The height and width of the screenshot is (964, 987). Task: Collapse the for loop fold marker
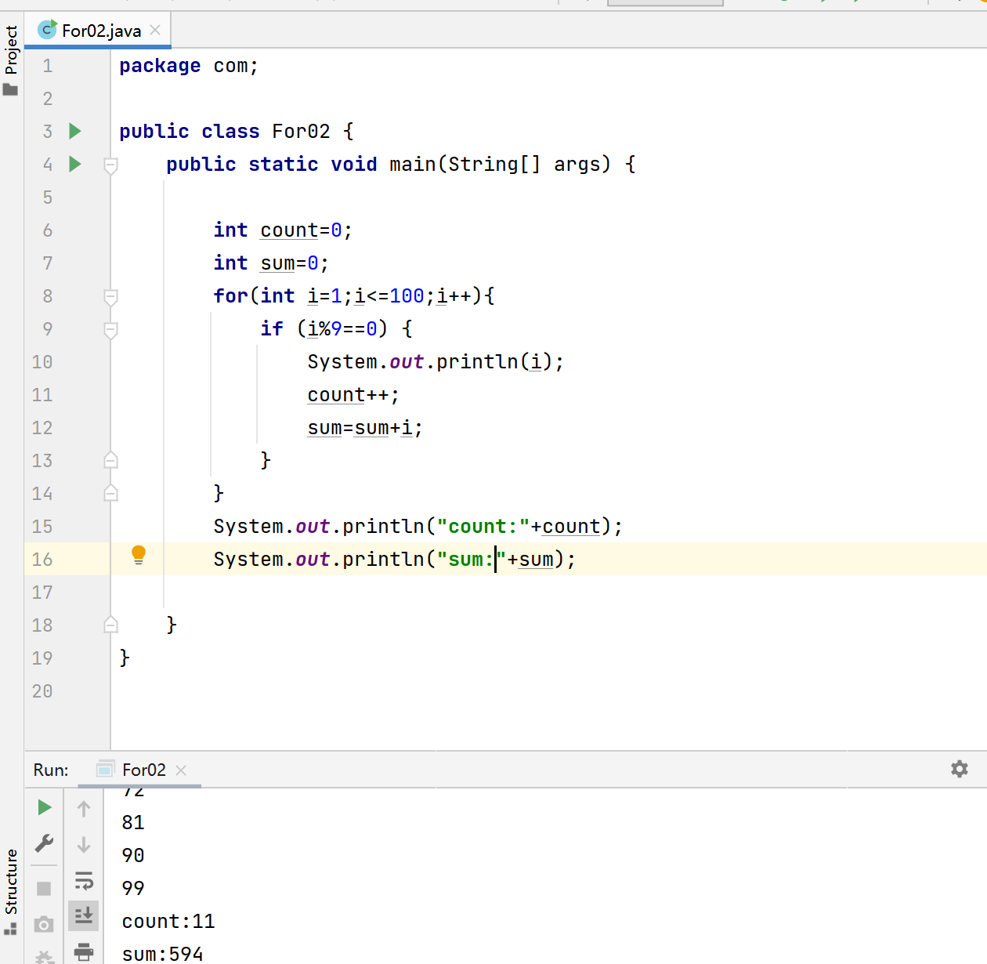(111, 297)
